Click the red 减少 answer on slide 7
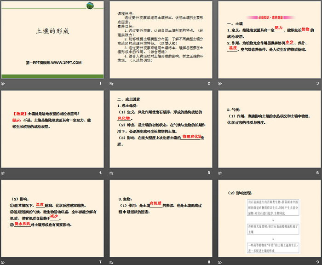 (54, 216)
